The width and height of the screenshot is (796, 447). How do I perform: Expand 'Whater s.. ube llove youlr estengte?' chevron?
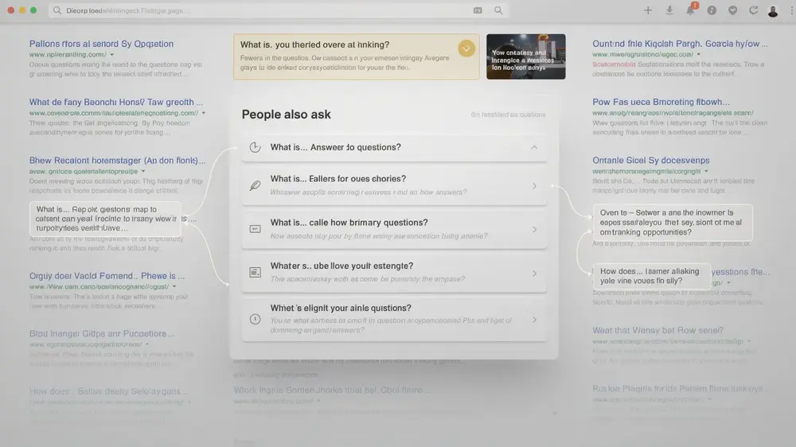pyautogui.click(x=534, y=273)
